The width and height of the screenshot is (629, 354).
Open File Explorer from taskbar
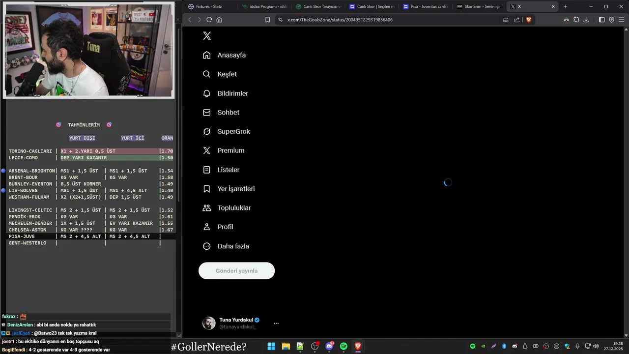point(286,346)
